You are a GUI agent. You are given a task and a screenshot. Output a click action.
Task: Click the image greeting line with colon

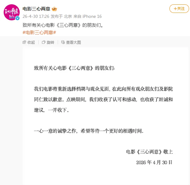tap(74, 68)
